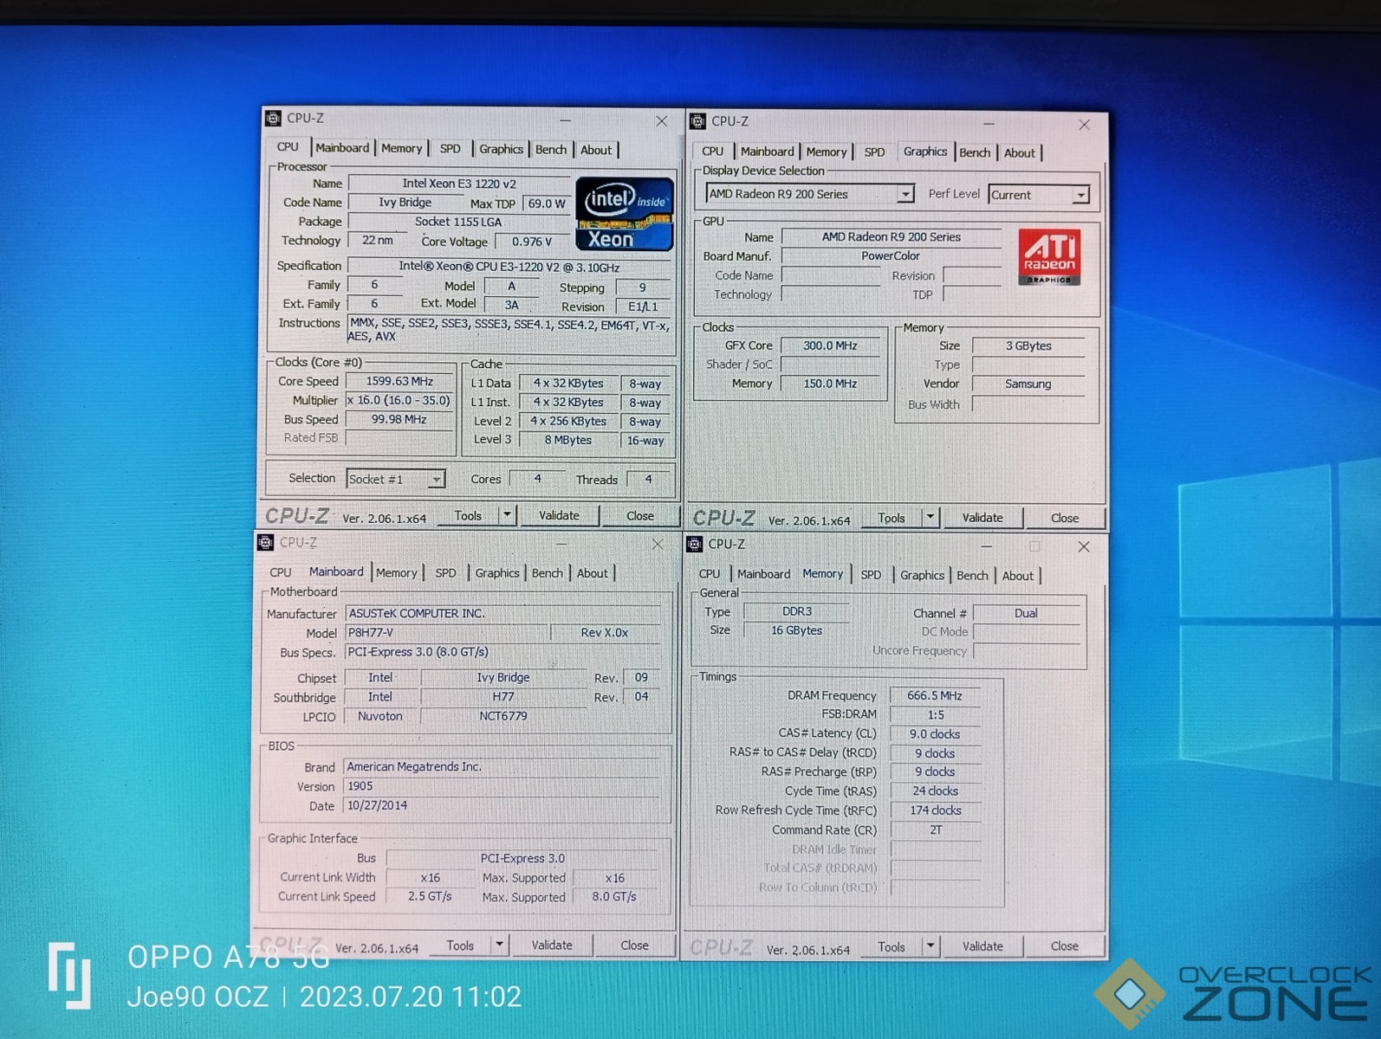Select Mainboard tab in the Memory window
Image resolution: width=1381 pixels, height=1039 pixels.
tap(763, 574)
